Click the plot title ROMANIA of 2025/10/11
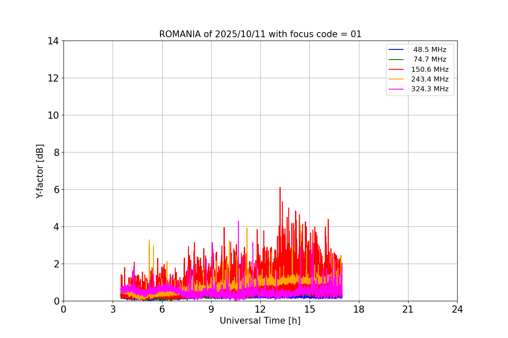 pos(260,34)
